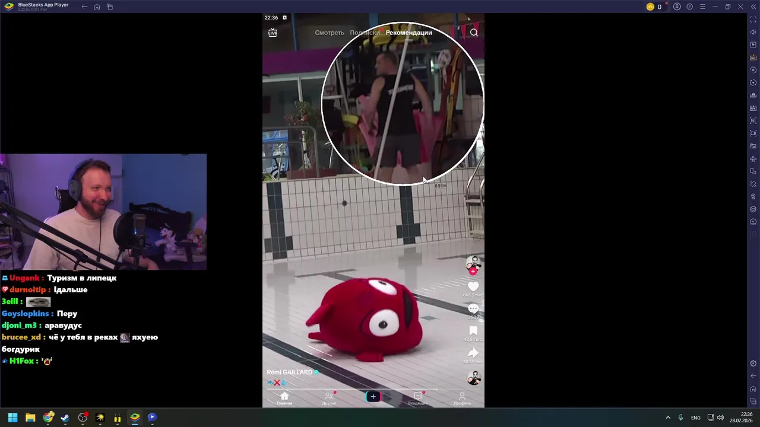Click BlueStacks back arrow in title bar

[84, 7]
